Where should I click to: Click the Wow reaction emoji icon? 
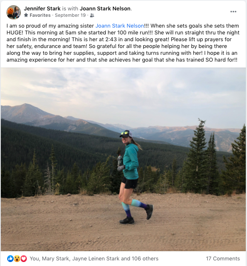17,258
